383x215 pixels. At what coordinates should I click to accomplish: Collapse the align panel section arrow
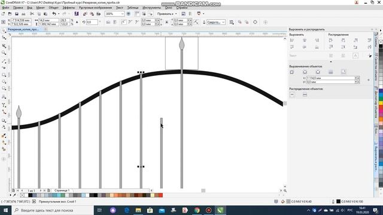[331, 62]
